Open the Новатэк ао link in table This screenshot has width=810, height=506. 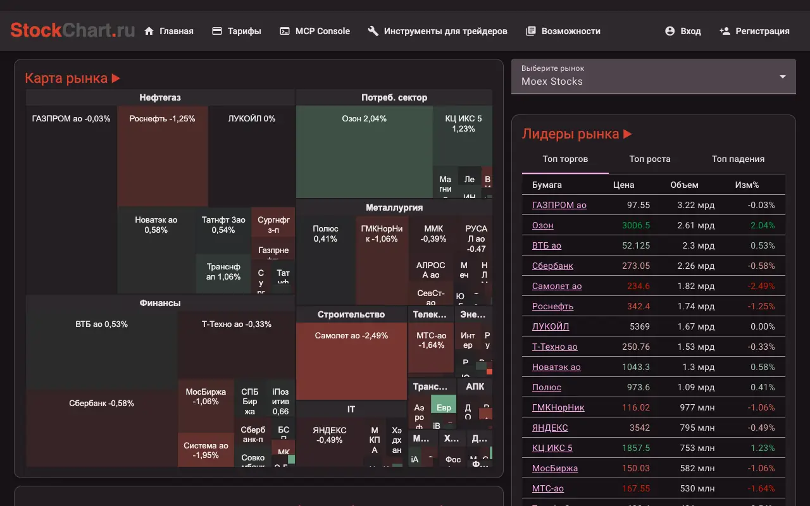(x=556, y=367)
